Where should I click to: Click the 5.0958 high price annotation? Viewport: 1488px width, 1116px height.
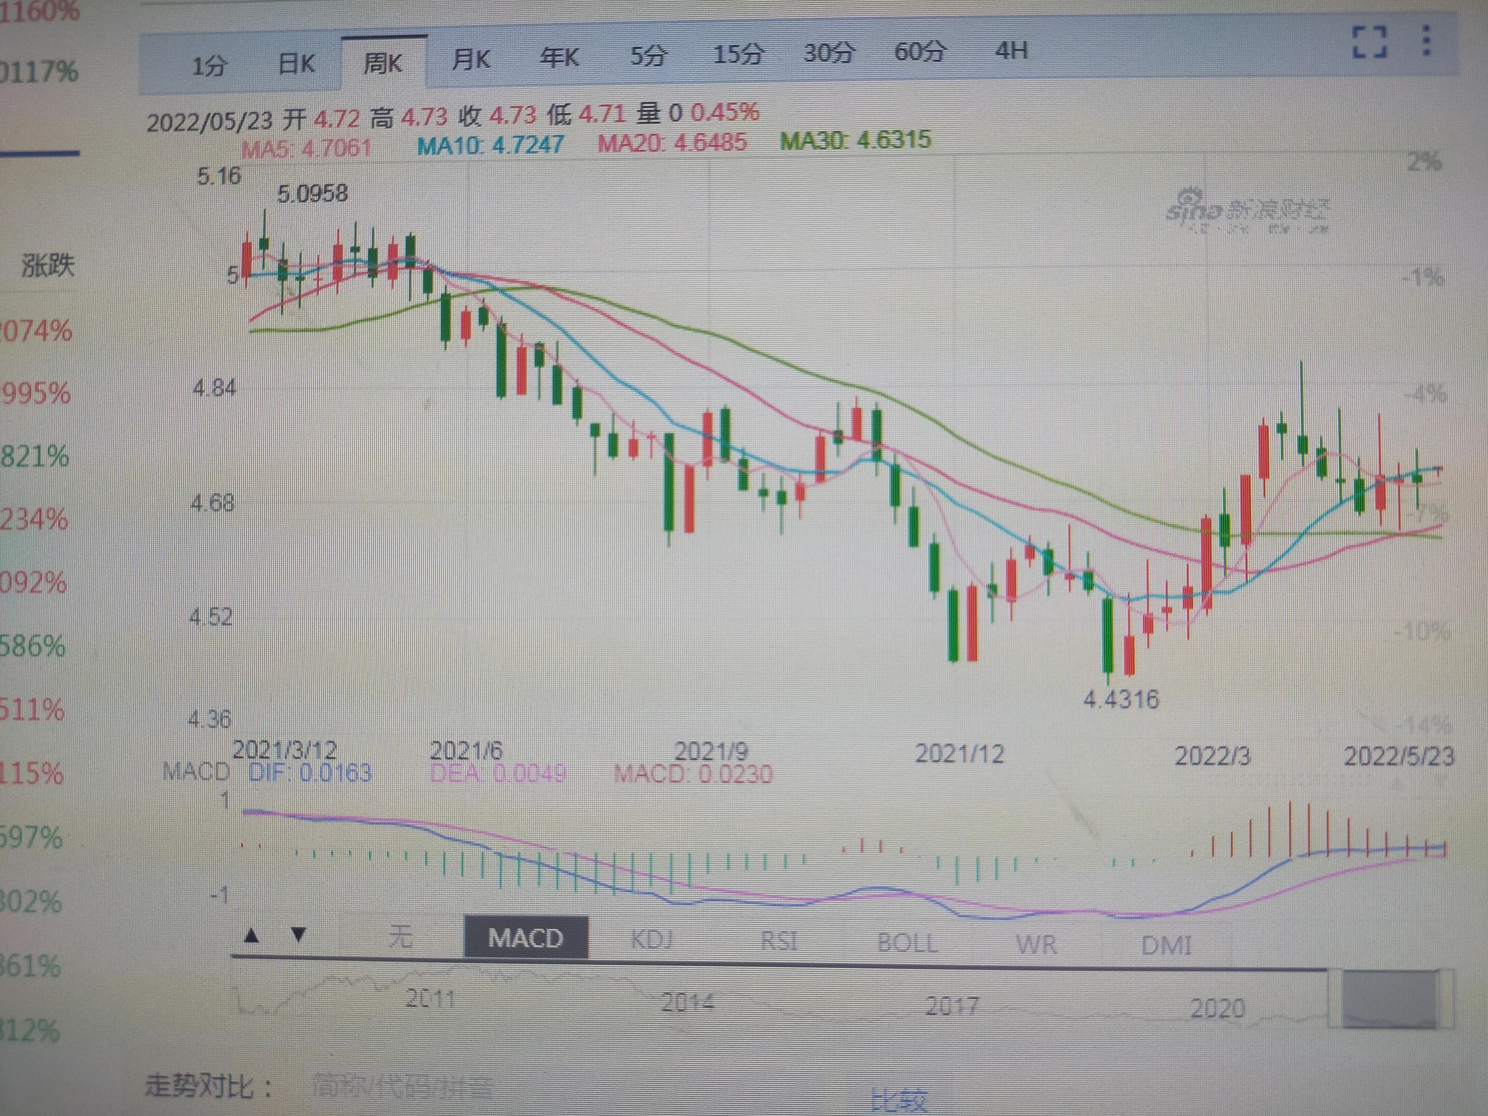[x=313, y=194]
